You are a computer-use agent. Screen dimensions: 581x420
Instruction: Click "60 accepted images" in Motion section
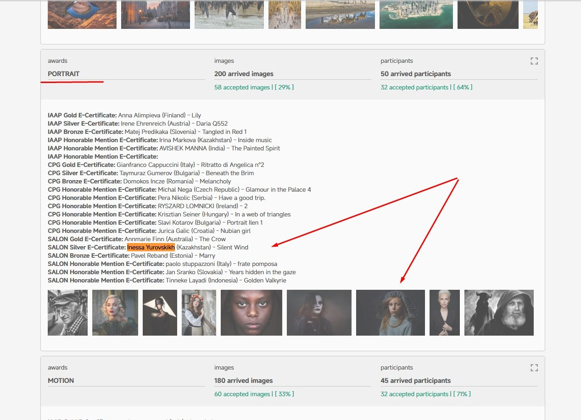[x=242, y=394]
